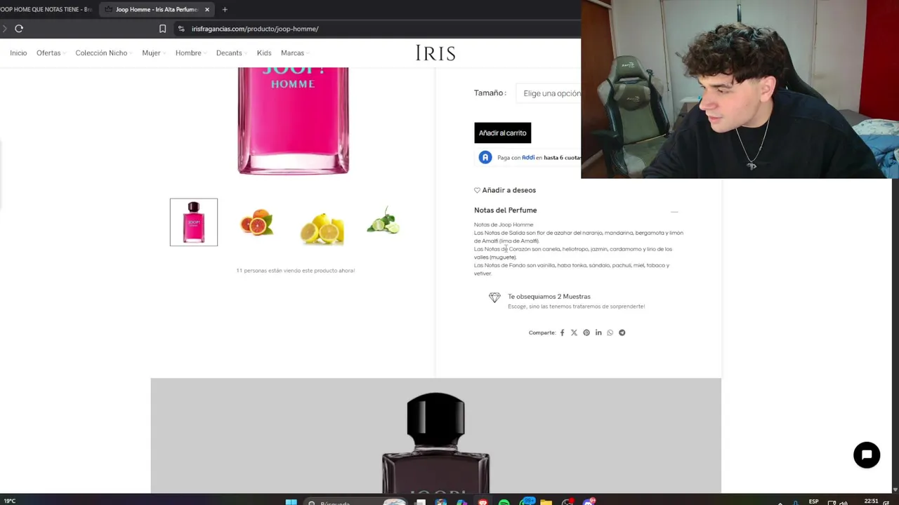
Task: Open the live chat bubble
Action: (x=867, y=454)
